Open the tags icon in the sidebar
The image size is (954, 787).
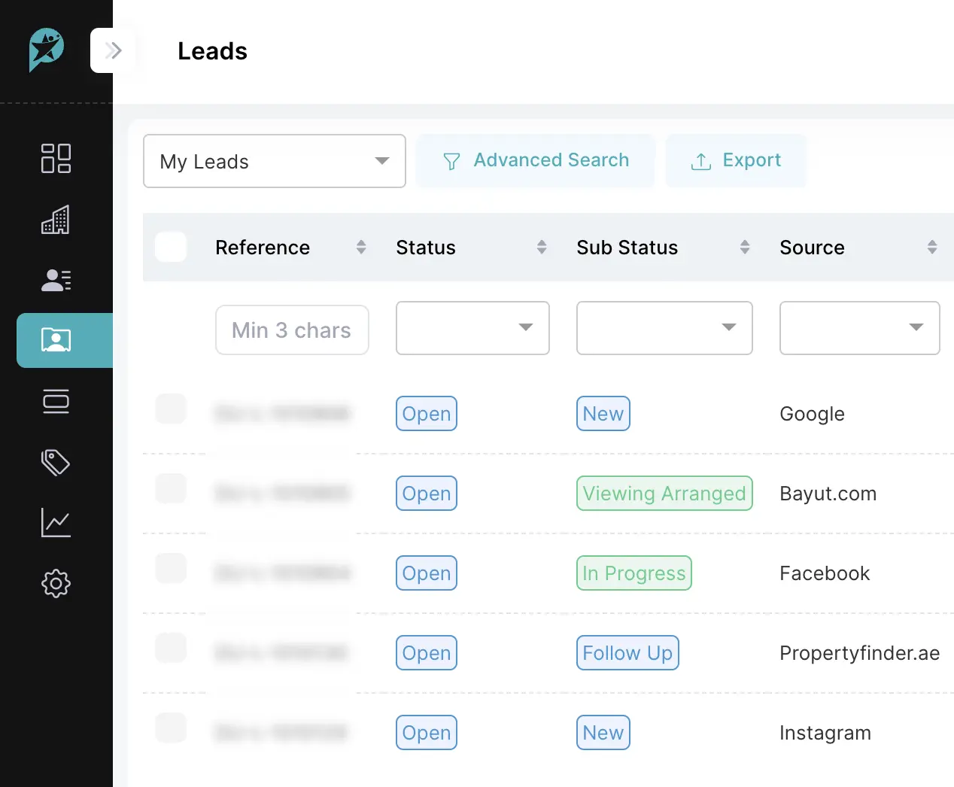56,462
